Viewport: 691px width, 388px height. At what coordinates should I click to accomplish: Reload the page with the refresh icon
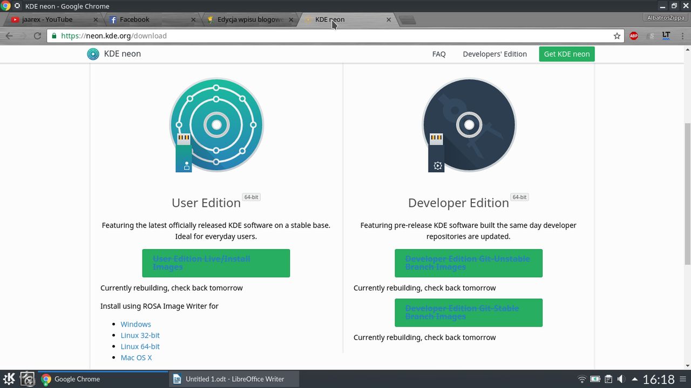(37, 36)
